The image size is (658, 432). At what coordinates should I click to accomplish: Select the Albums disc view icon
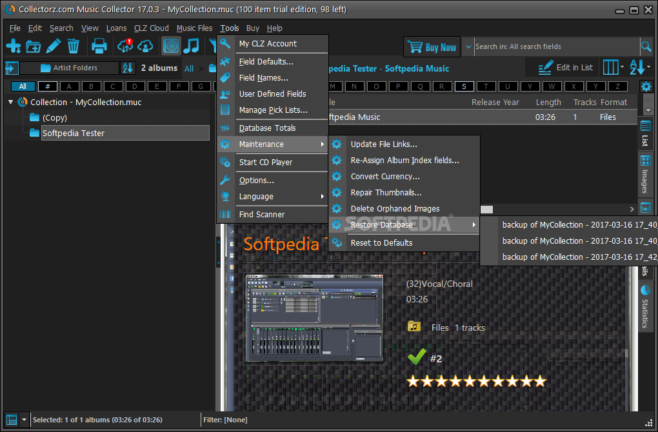[171, 46]
